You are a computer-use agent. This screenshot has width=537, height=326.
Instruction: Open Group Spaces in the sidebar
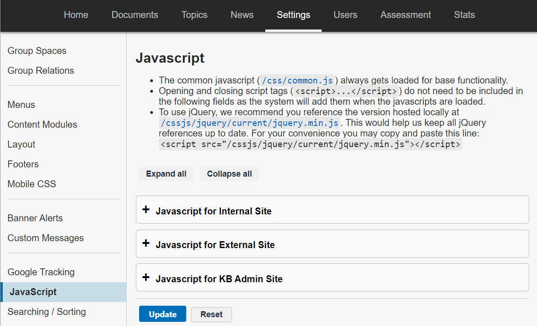(x=37, y=51)
